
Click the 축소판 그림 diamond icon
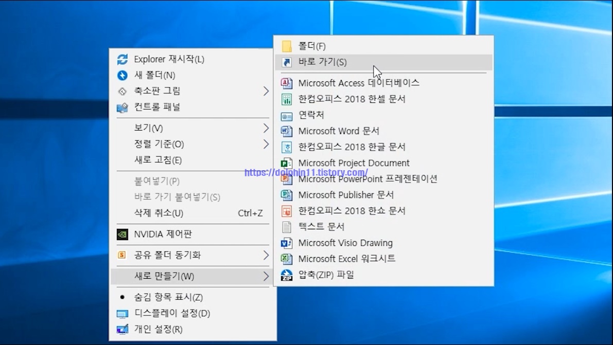coord(122,91)
